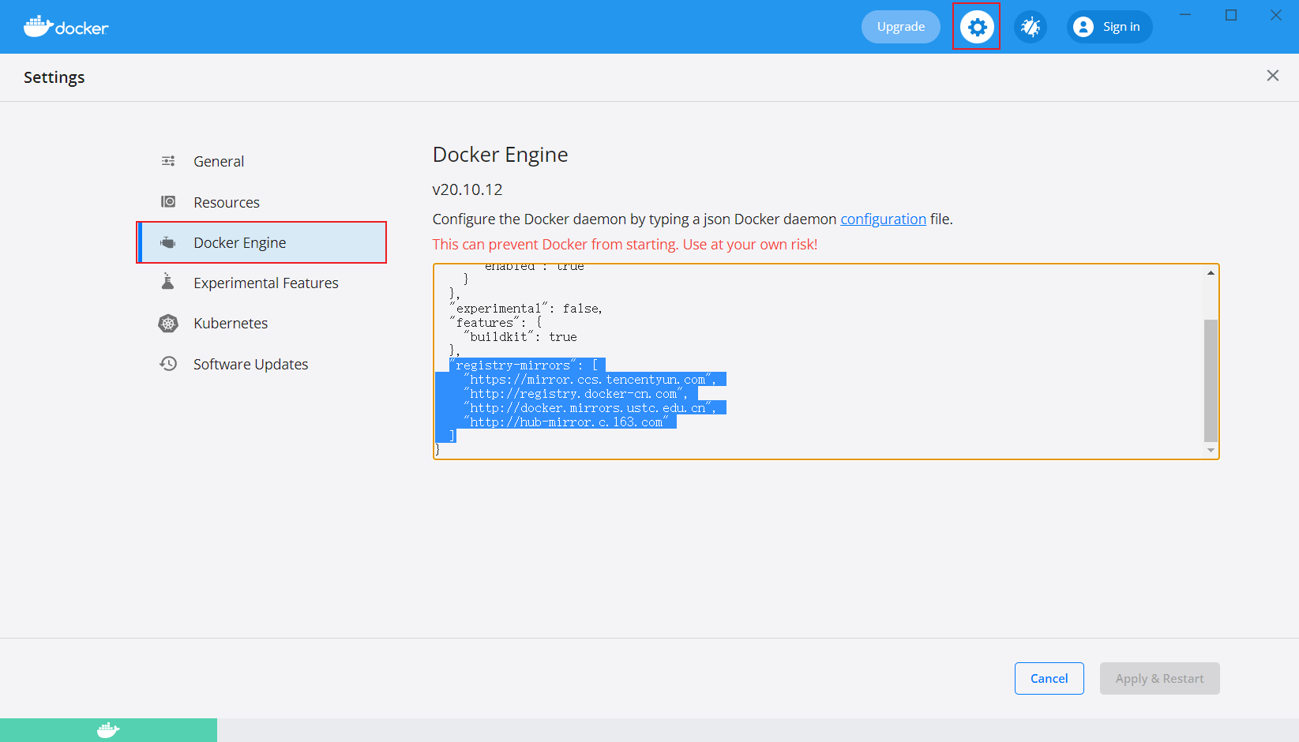Click the "features": { line in editor
The height and width of the screenshot is (742, 1299).
tap(496, 323)
